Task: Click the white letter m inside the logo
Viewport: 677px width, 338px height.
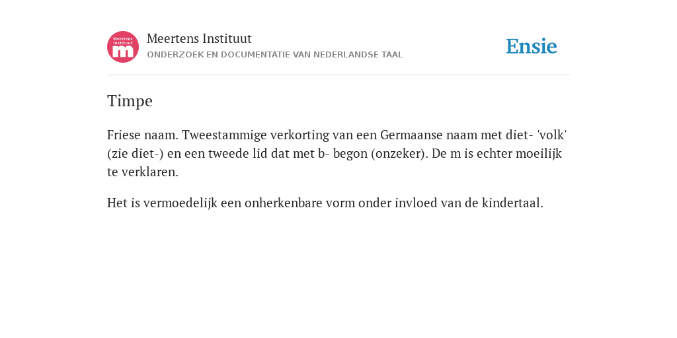Action: pos(123,51)
